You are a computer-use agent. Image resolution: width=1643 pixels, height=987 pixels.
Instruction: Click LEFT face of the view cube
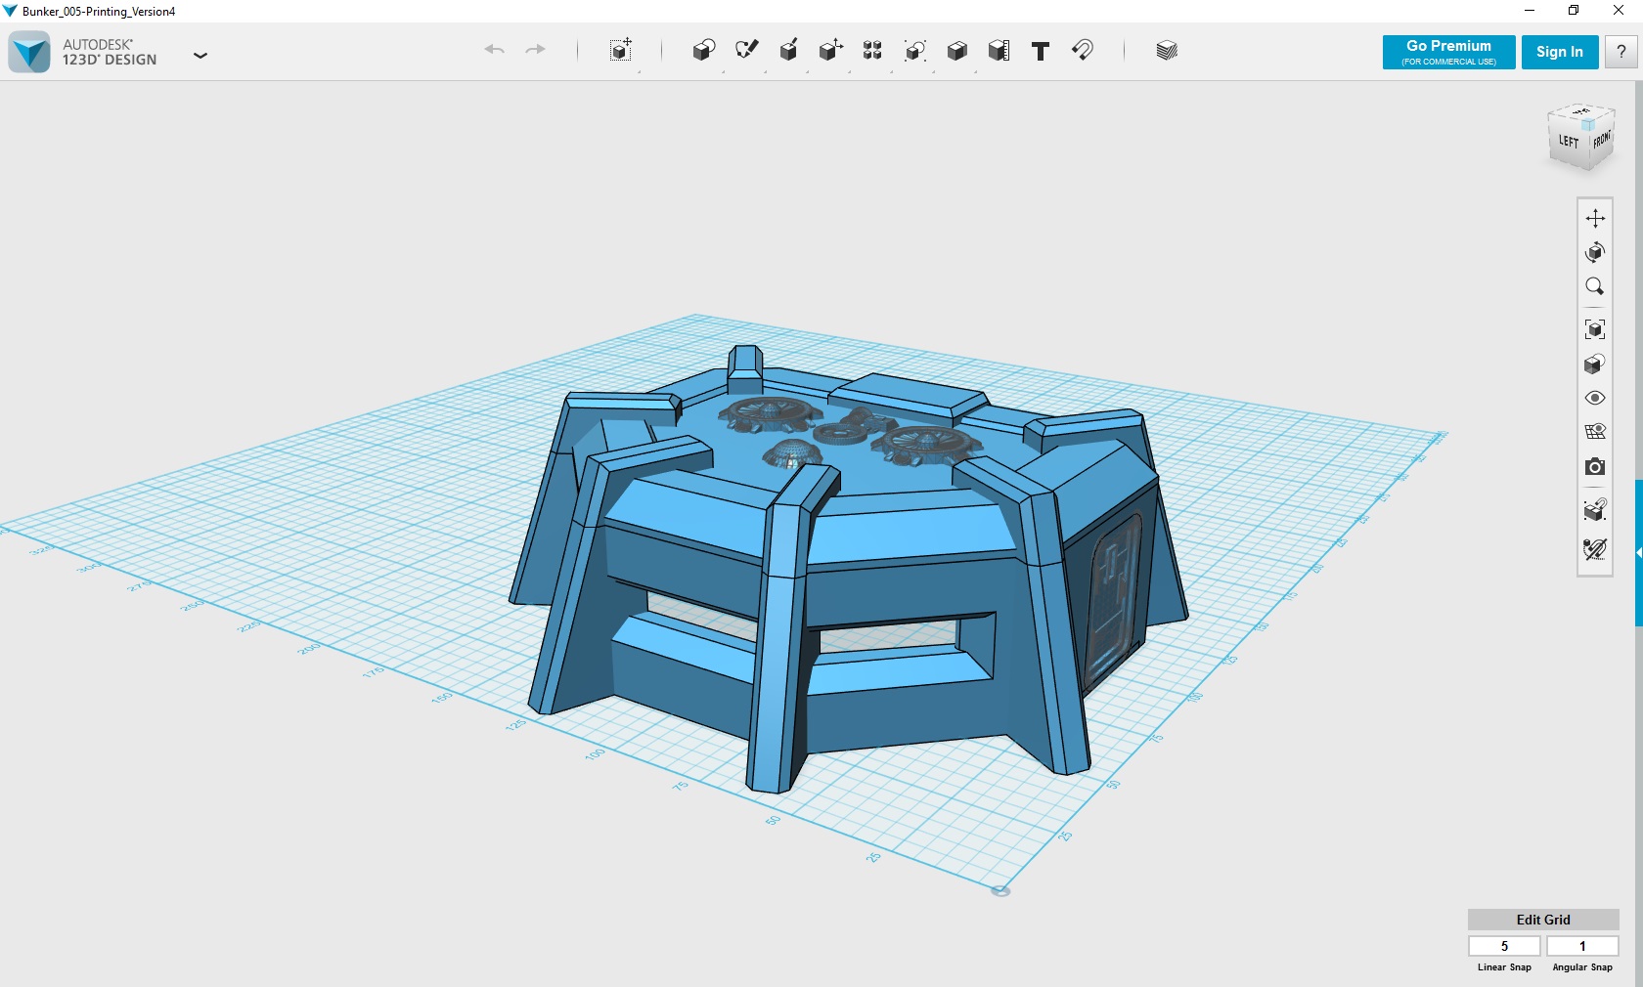(x=1569, y=142)
